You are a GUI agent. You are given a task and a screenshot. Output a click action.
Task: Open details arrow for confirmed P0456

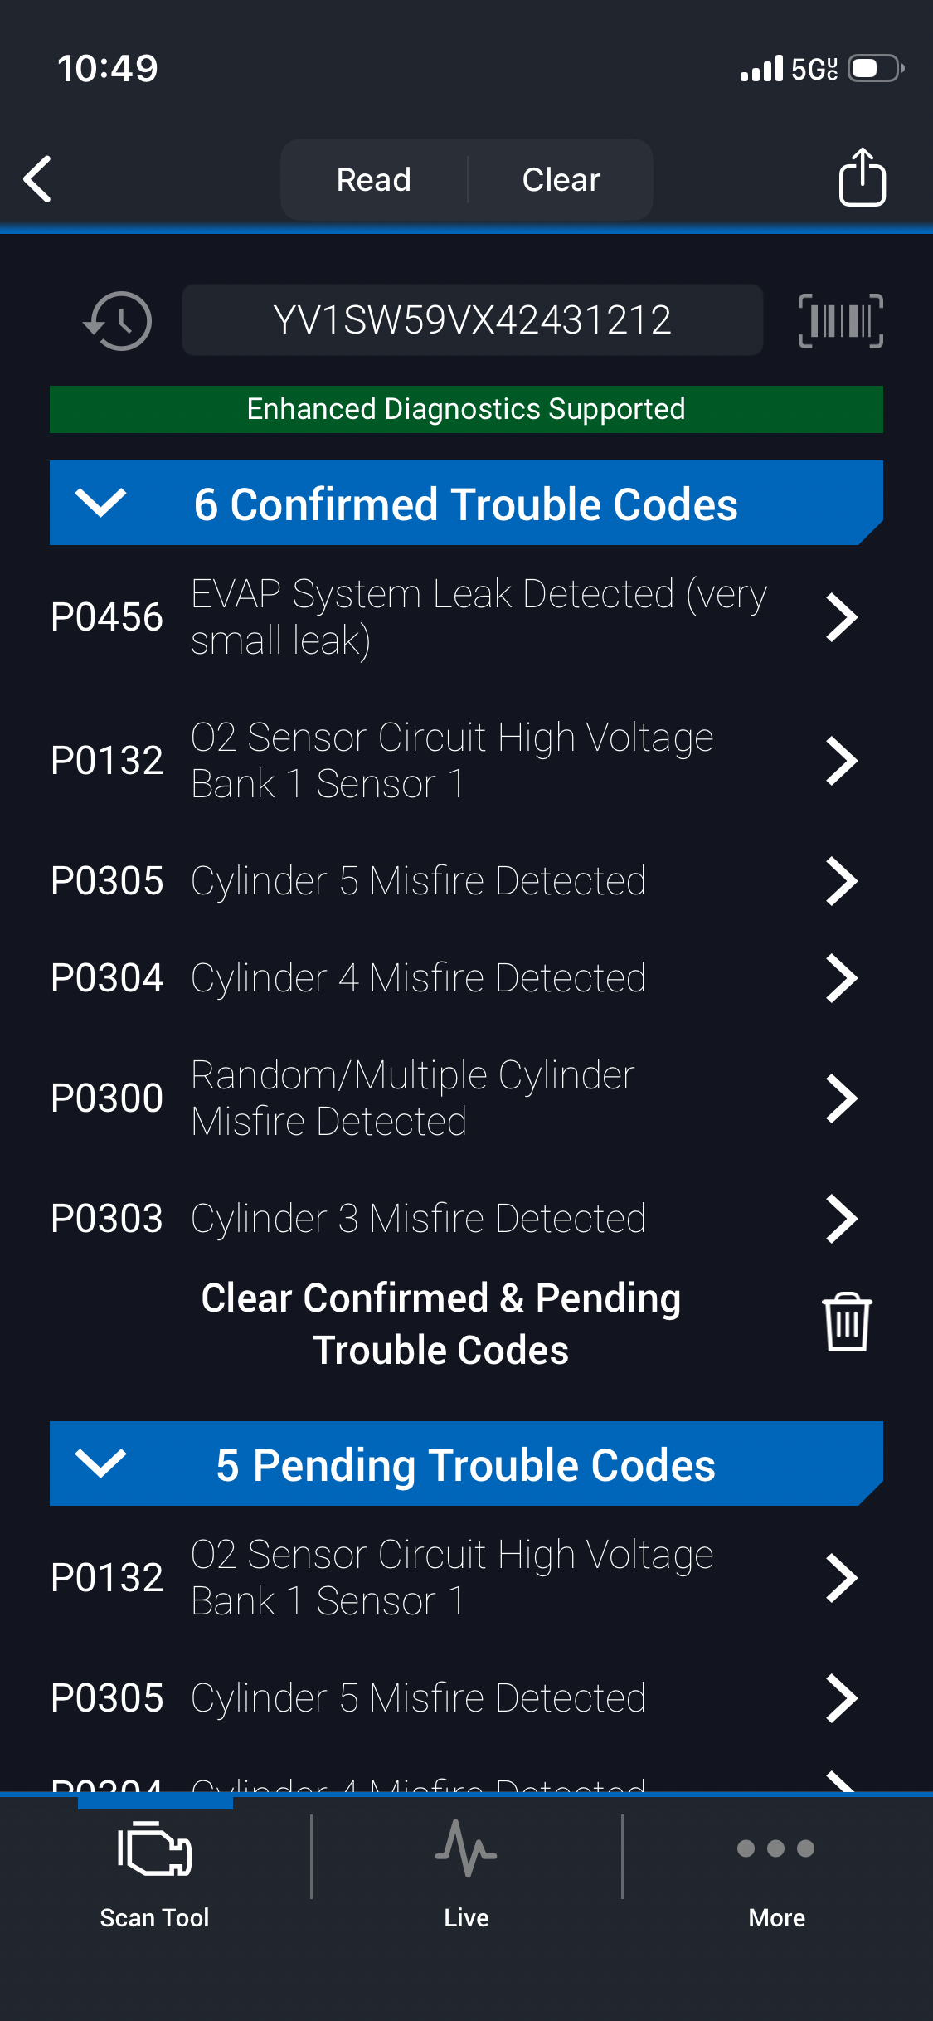[x=841, y=617]
